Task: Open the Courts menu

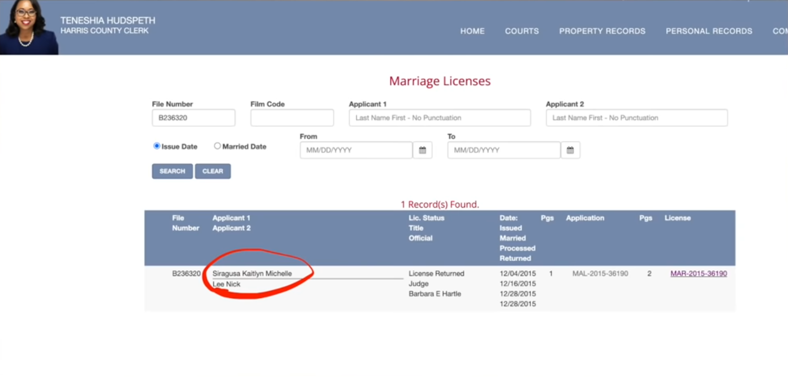Action: 522,31
